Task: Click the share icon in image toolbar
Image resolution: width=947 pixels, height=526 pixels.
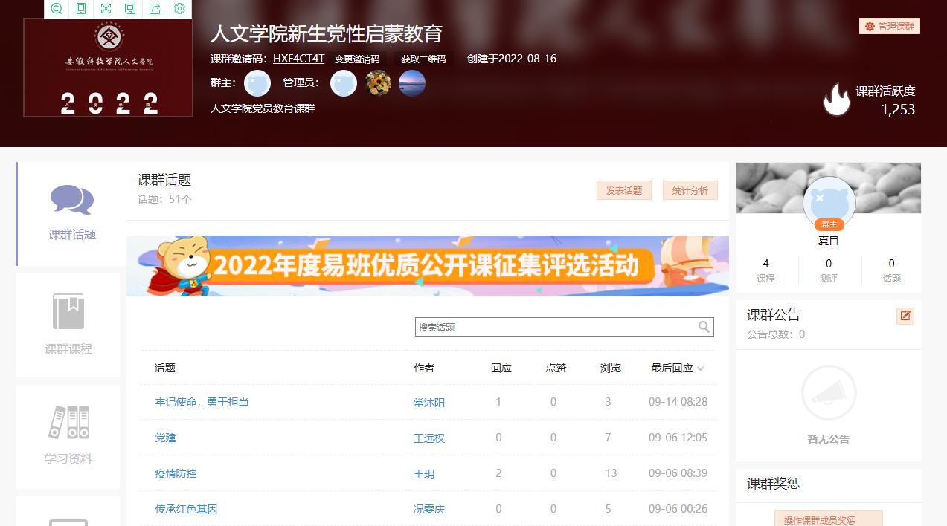Action: [x=155, y=9]
